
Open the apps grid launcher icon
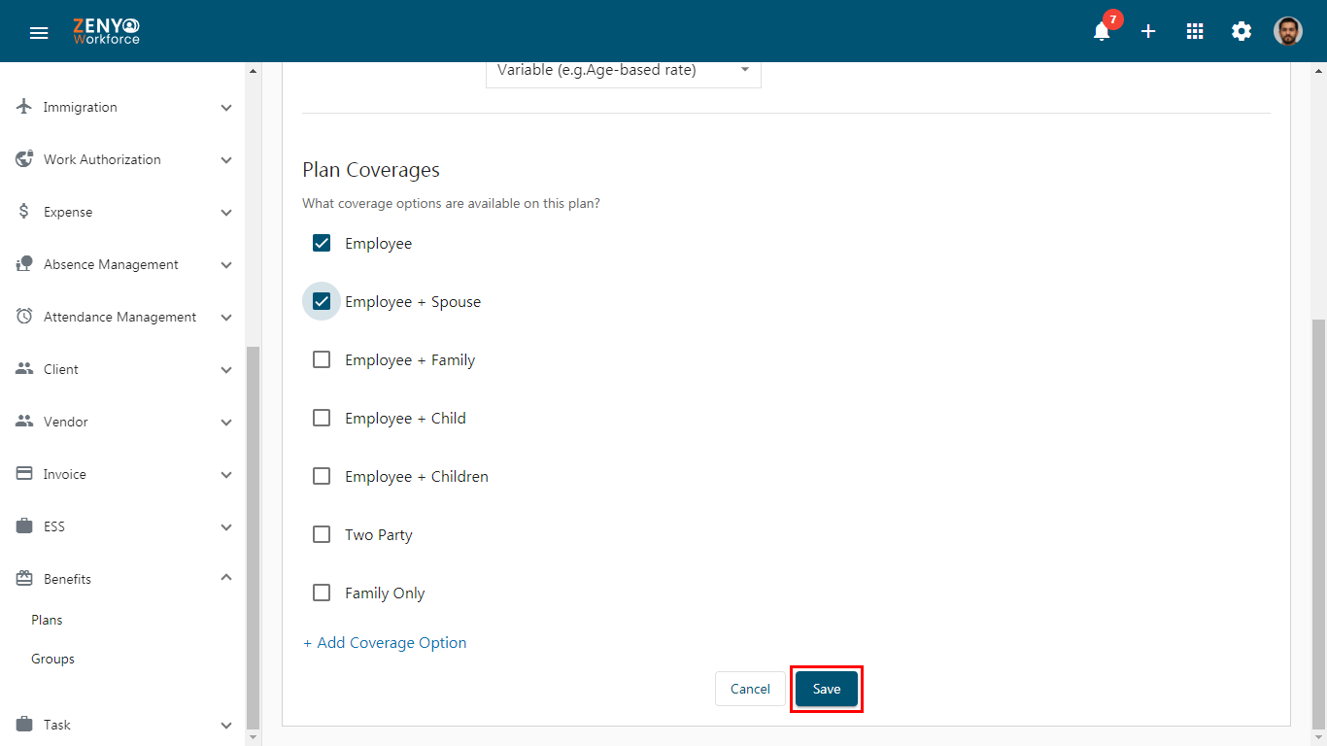tap(1195, 31)
